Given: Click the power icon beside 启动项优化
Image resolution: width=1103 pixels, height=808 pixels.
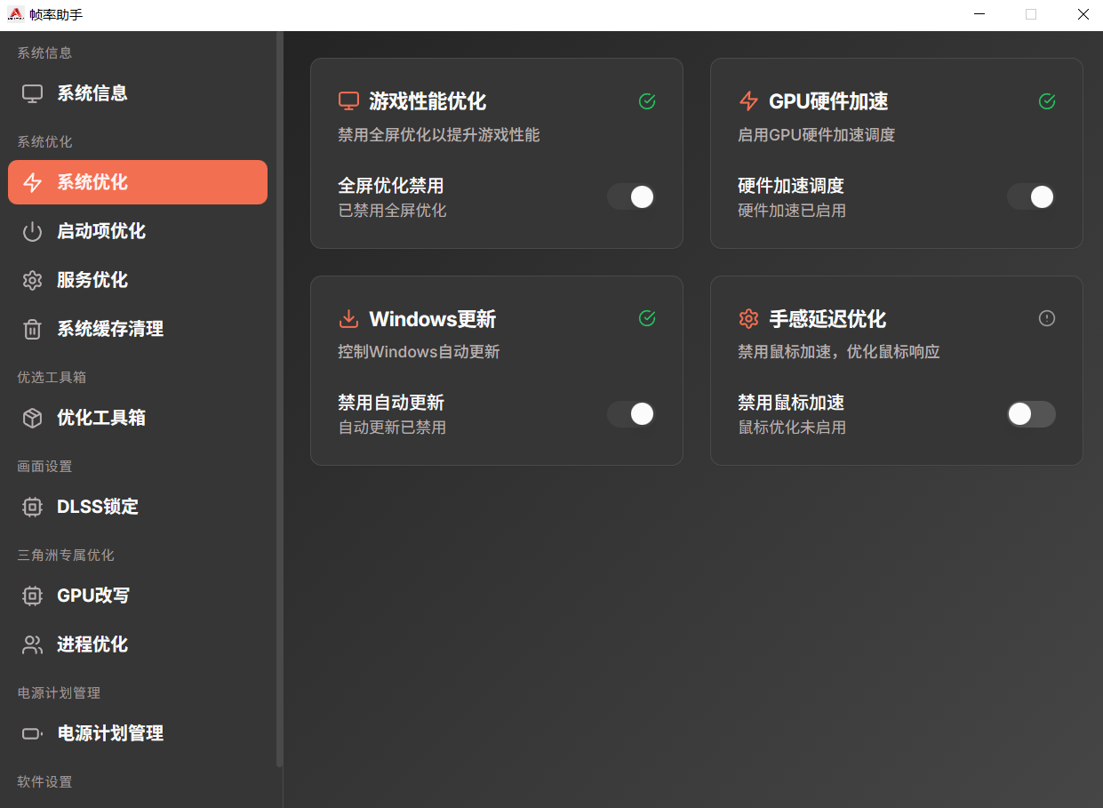Looking at the screenshot, I should coord(33,232).
